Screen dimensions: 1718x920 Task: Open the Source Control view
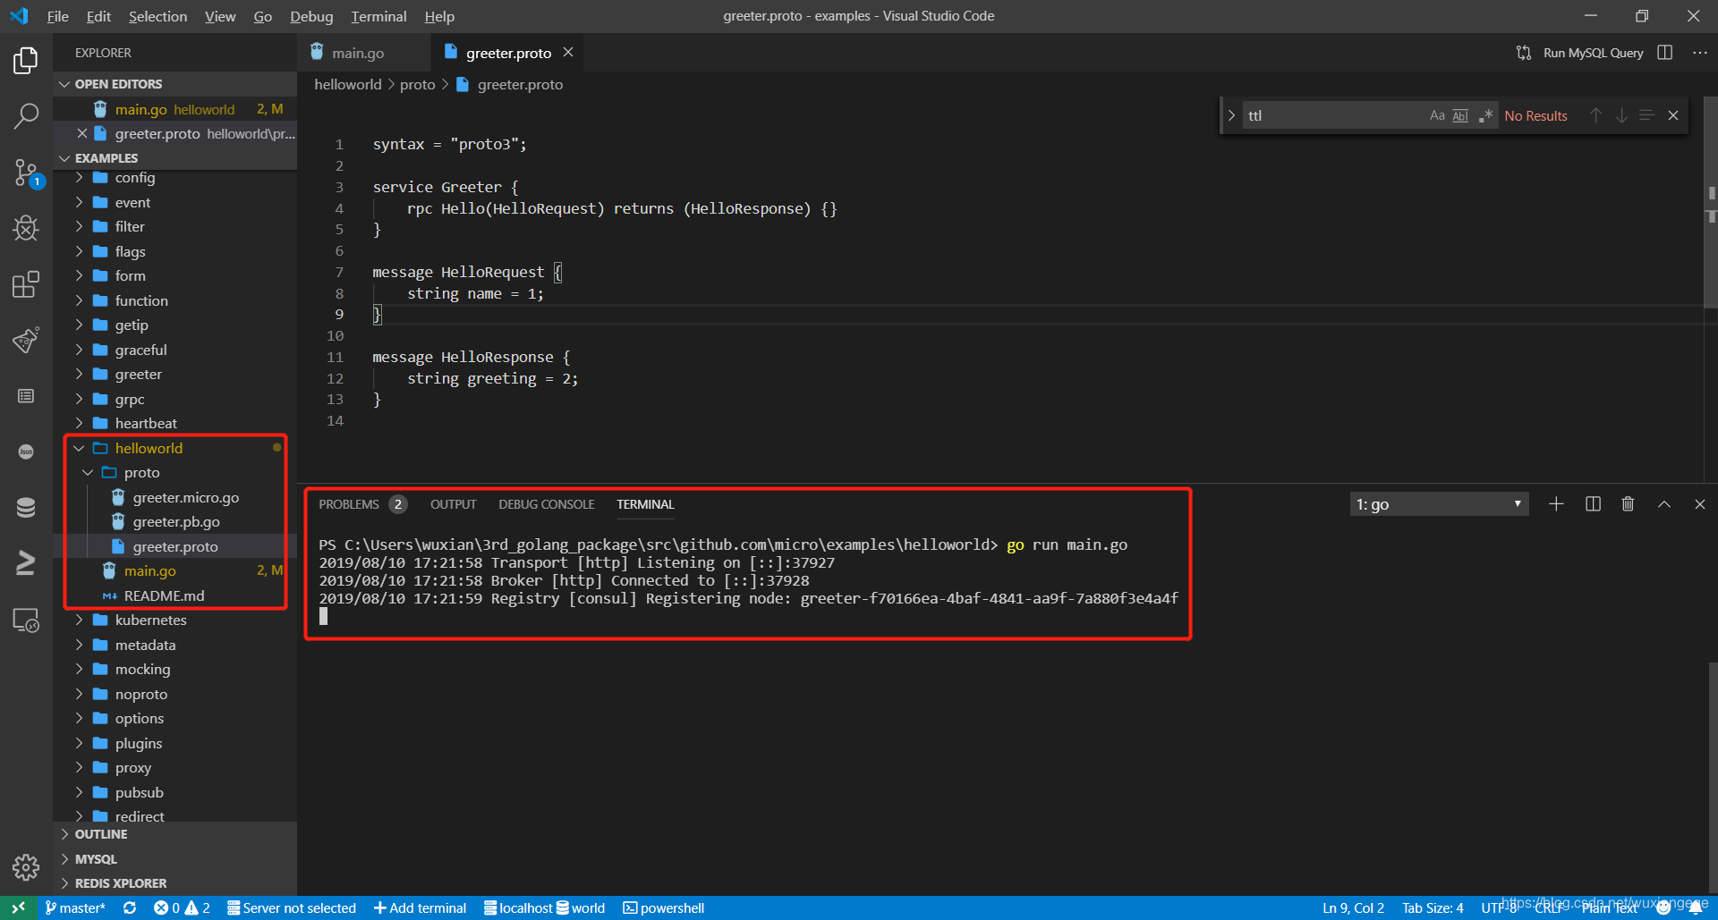(26, 173)
